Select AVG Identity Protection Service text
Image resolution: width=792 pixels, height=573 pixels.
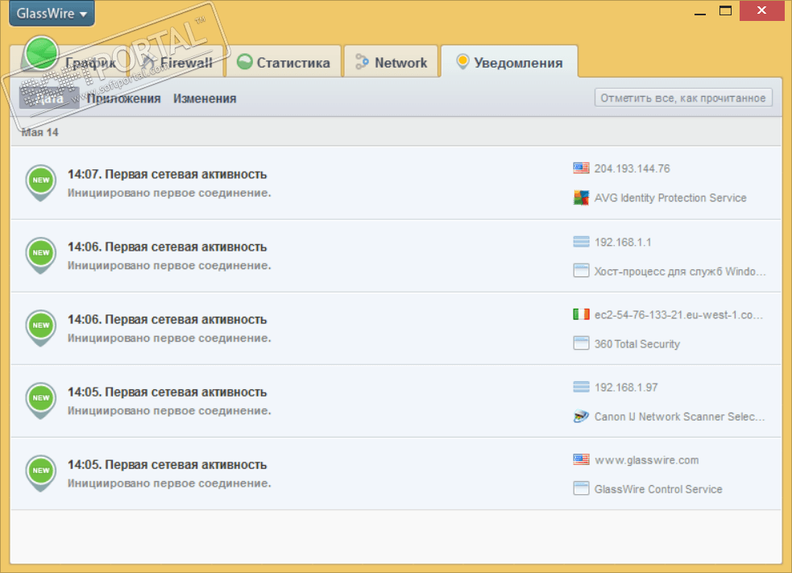(x=670, y=198)
